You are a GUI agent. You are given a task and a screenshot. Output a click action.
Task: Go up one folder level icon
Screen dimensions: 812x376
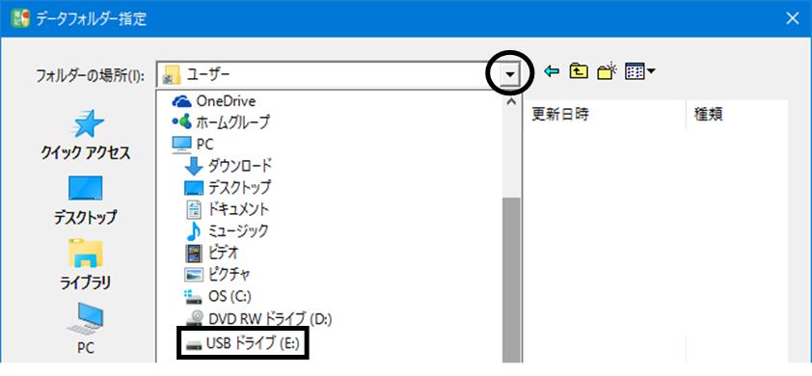579,71
